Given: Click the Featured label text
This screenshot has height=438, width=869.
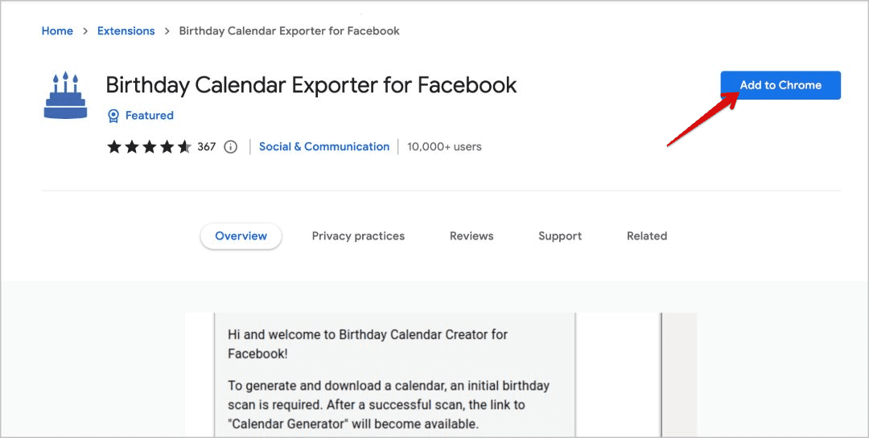Looking at the screenshot, I should pos(150,116).
